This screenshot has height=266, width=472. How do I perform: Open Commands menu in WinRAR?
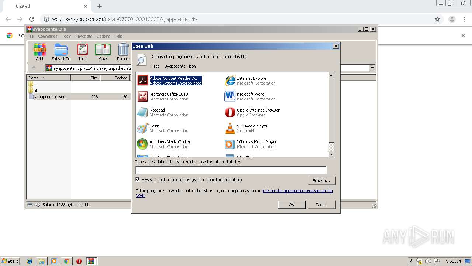pyautogui.click(x=48, y=36)
